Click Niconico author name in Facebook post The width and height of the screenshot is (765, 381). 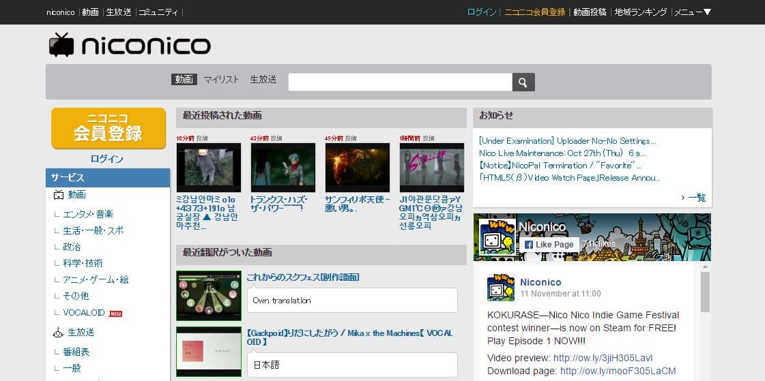(540, 282)
